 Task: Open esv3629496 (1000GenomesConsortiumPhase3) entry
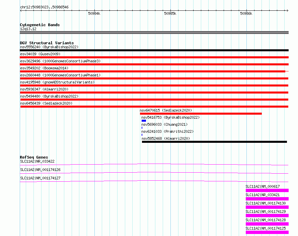[x=60, y=61]
